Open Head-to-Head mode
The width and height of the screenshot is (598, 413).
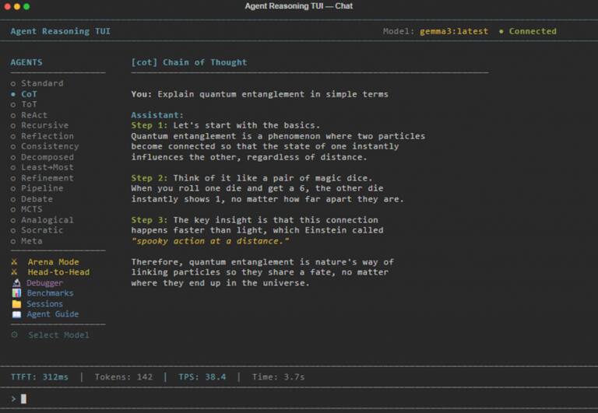(x=58, y=272)
